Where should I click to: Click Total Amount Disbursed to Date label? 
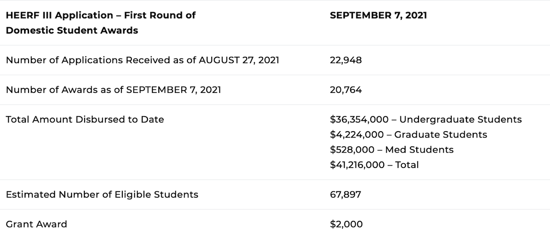coord(85,119)
